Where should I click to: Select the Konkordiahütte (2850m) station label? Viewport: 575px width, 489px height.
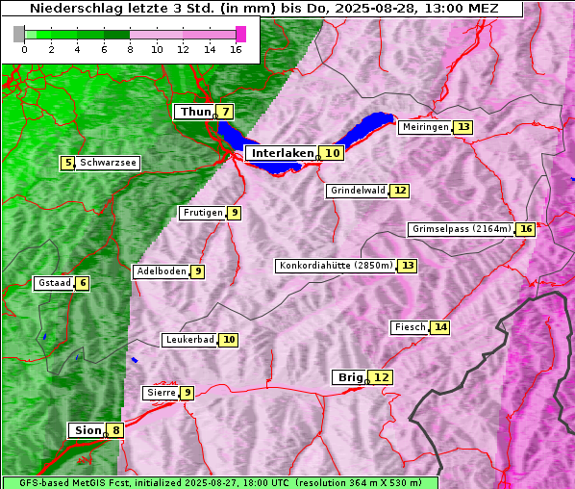click(337, 266)
